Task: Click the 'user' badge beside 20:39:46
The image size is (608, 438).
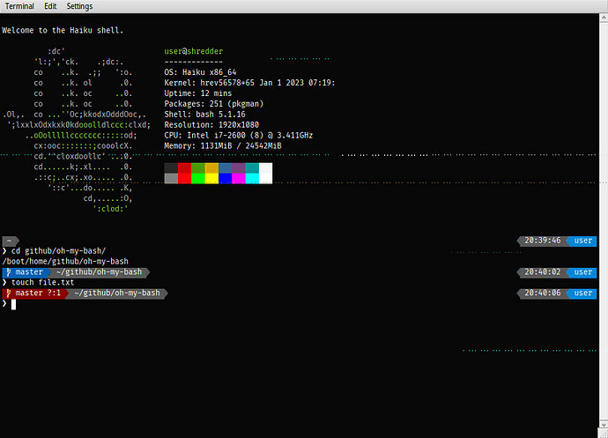Action: click(x=582, y=241)
